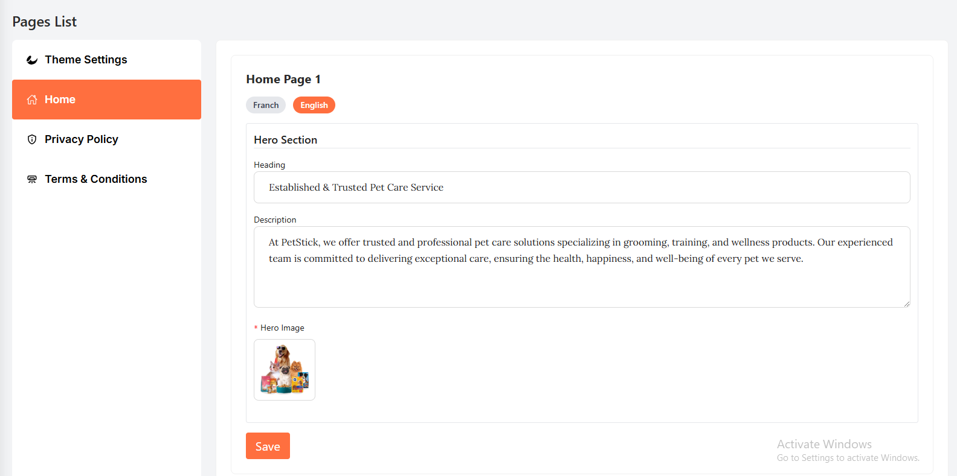This screenshot has width=957, height=476.
Task: Click the Hero Section title
Action: [x=285, y=140]
